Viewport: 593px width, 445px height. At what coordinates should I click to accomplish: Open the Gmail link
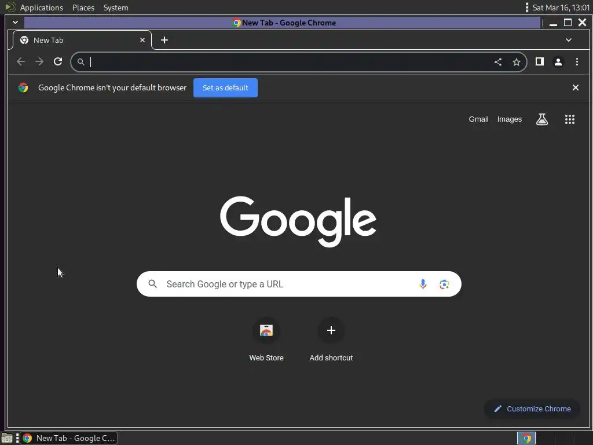(x=478, y=119)
